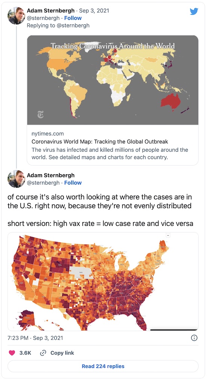Open the US county case map image
This screenshot has height=380, width=207.
[x=103, y=281]
